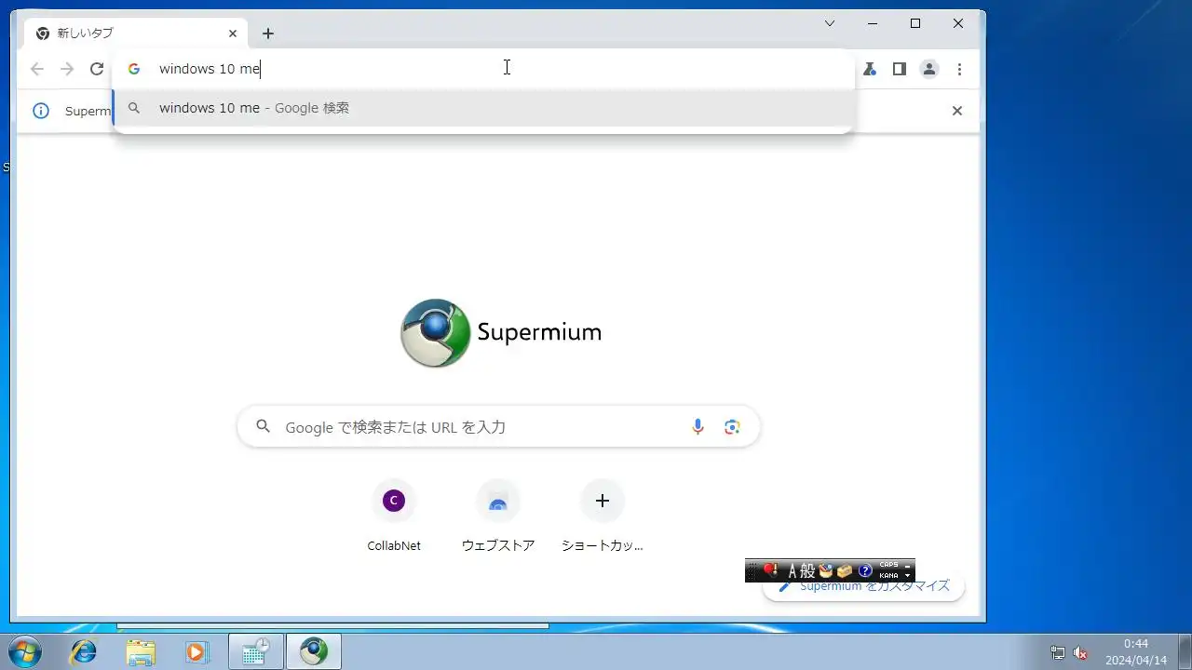Open the taskbar clock showing 0:44

click(1136, 651)
